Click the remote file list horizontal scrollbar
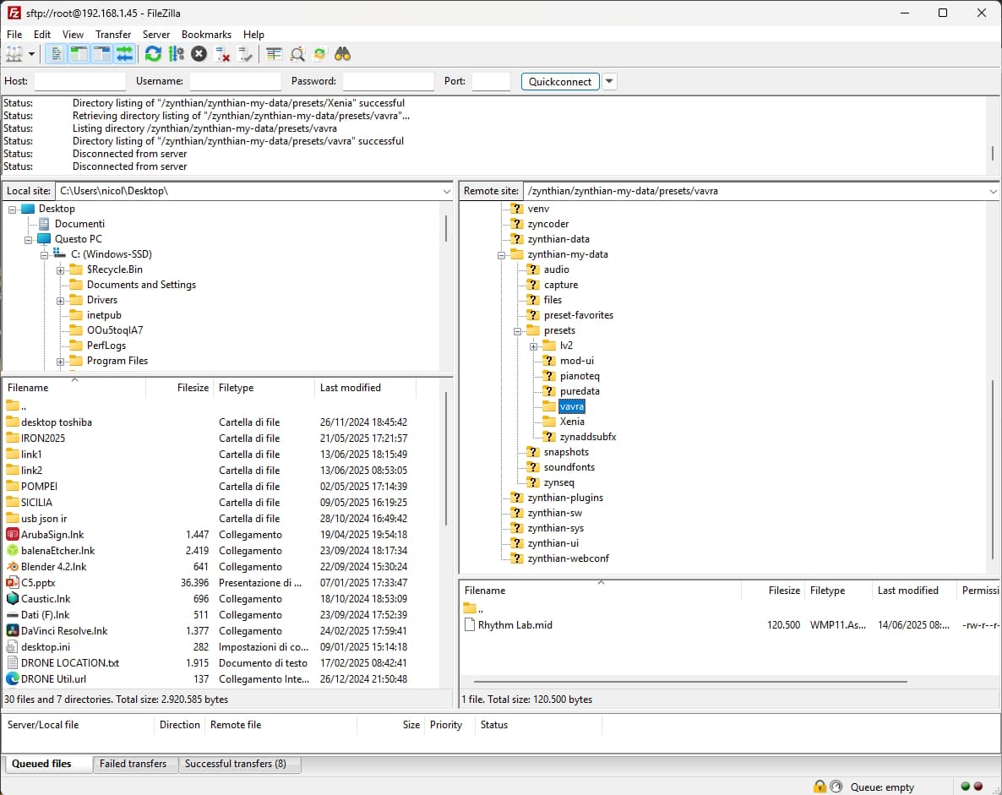The height and width of the screenshot is (795, 1002). (x=689, y=681)
